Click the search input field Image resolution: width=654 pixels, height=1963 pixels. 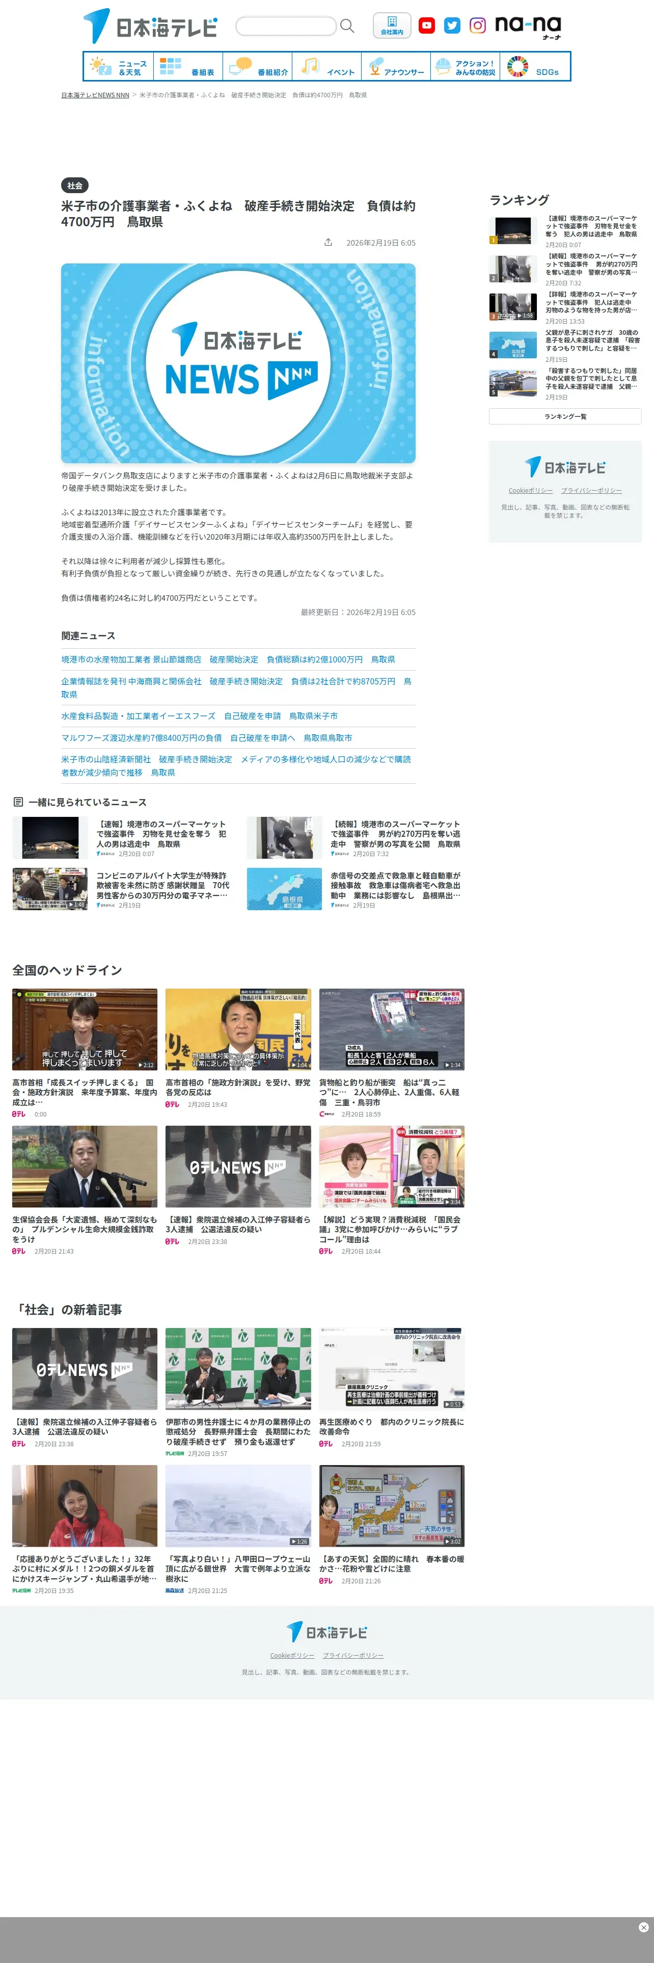click(286, 26)
